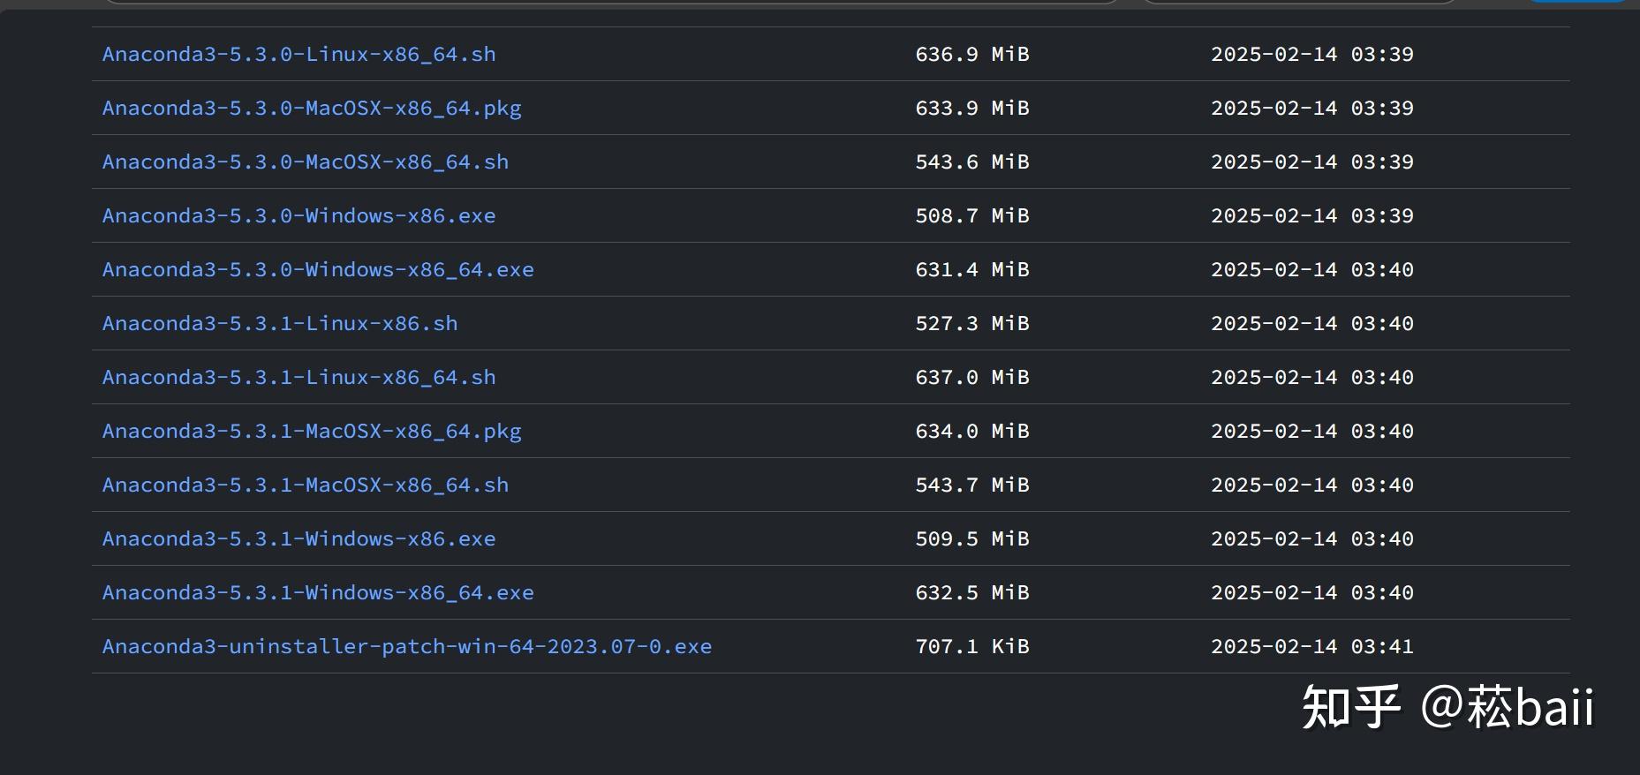Open Anaconda3-5.3.0-MacOSX-x86_64.pkg link

coord(312,108)
